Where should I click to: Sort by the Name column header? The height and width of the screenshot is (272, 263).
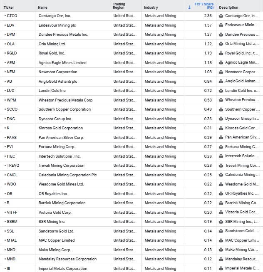tap(42, 7)
